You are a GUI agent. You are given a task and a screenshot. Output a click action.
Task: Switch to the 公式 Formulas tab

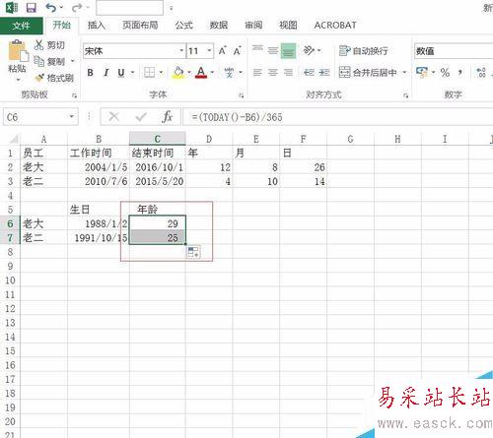coord(184,26)
